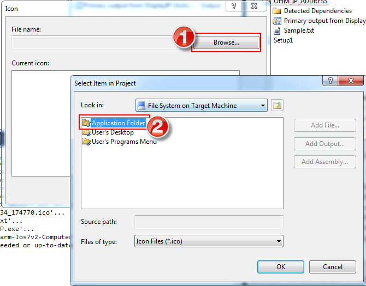Screen dimensions: 366x286
Task: Click the Sample.txt file icon
Action: (x=277, y=31)
